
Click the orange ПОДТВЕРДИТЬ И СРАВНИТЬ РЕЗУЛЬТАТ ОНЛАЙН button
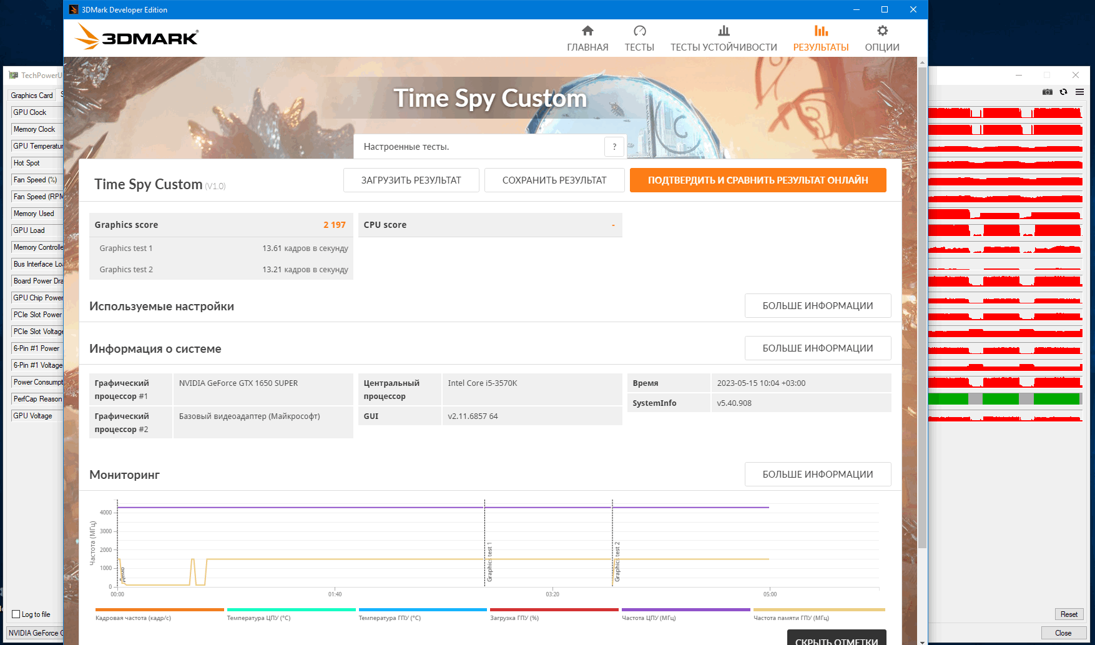758,180
